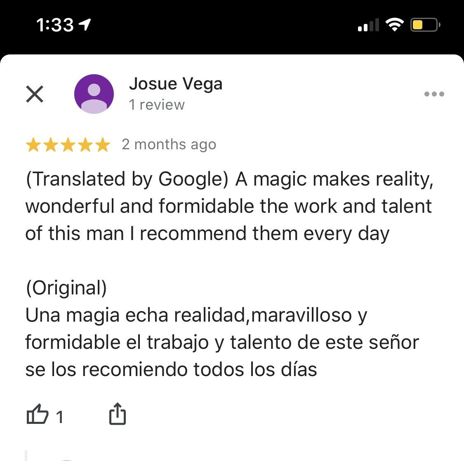Like the review with thumbs-up icon

click(37, 414)
